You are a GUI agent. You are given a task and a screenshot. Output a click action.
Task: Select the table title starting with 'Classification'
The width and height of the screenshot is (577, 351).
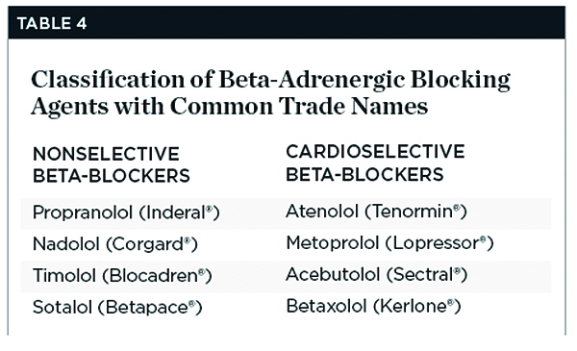(270, 92)
